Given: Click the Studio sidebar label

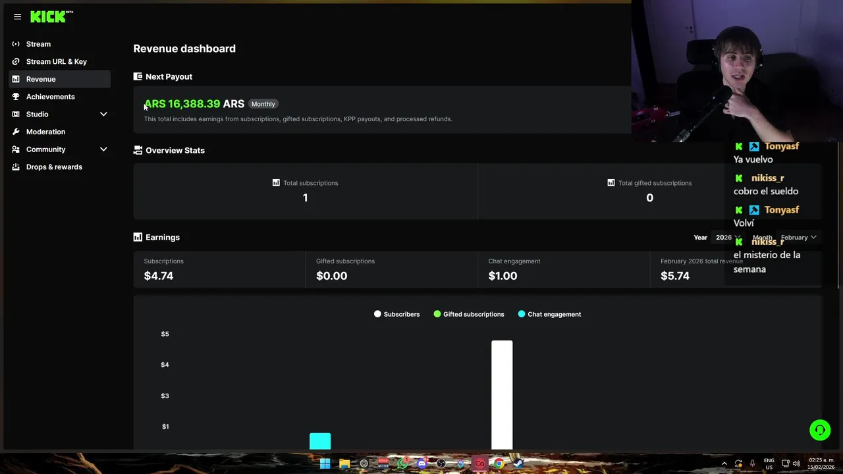Looking at the screenshot, I should click(37, 115).
